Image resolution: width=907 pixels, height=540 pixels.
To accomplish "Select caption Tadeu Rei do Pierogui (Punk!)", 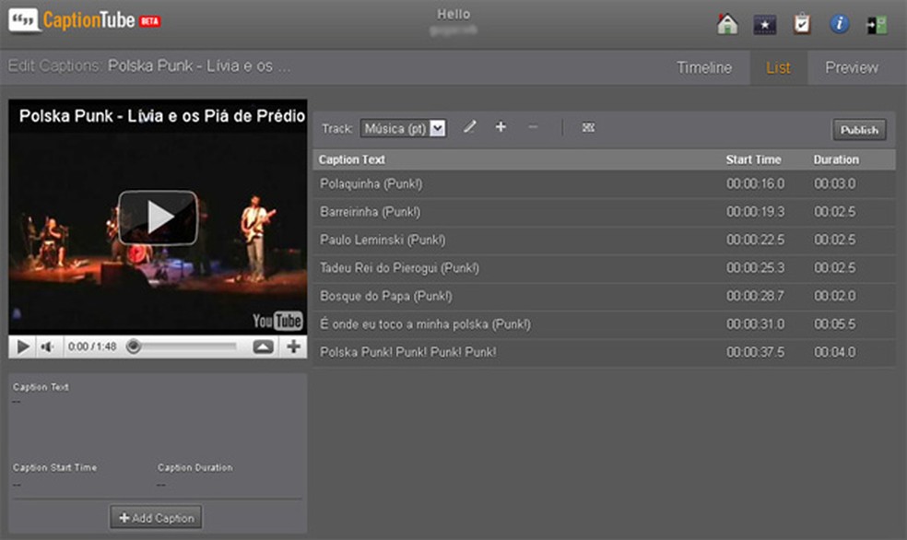I will pyautogui.click(x=604, y=267).
